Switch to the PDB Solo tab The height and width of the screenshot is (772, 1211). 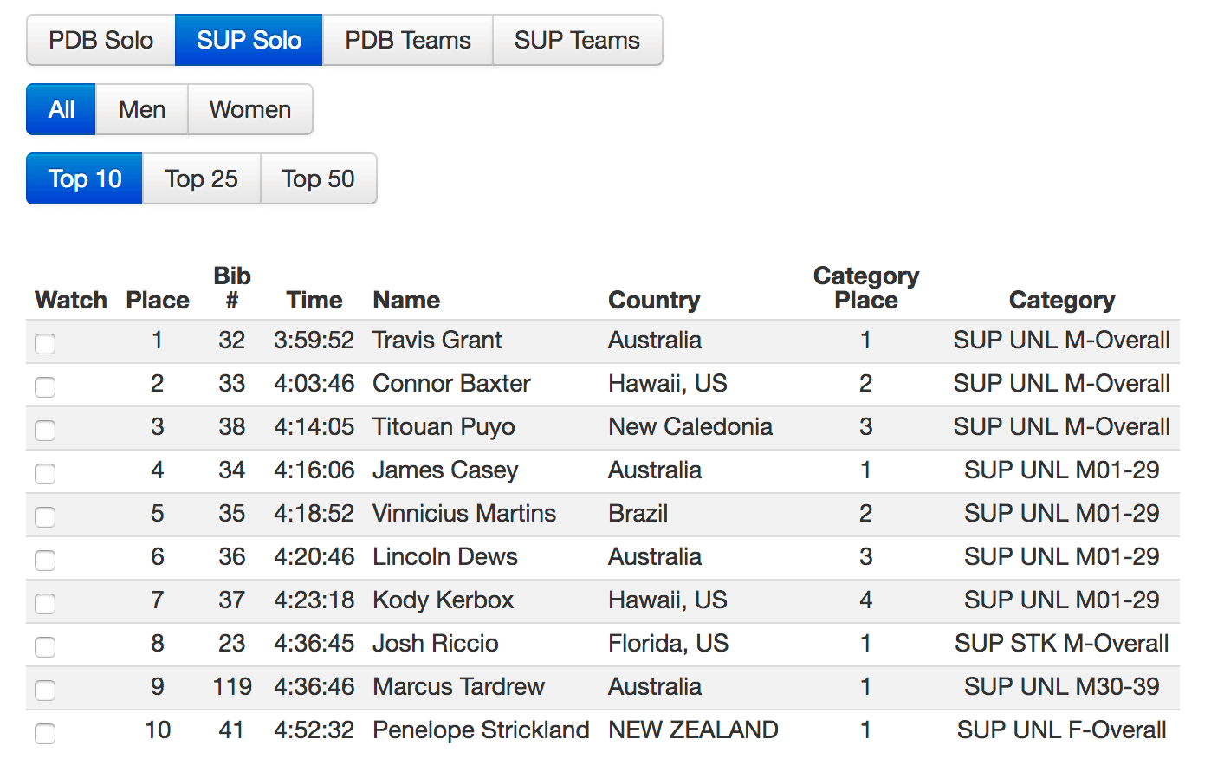click(100, 40)
